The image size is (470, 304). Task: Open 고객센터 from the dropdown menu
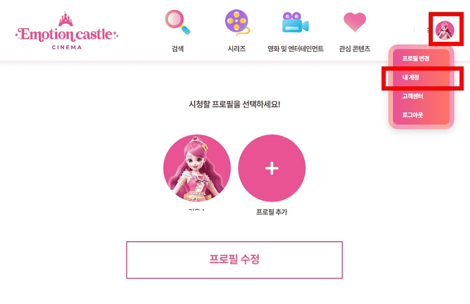412,96
